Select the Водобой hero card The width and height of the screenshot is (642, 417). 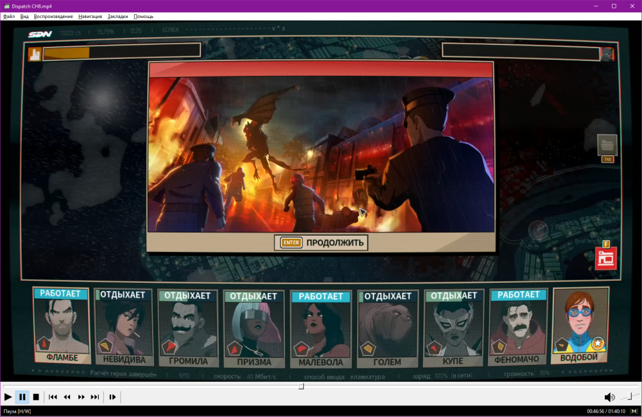[579, 326]
